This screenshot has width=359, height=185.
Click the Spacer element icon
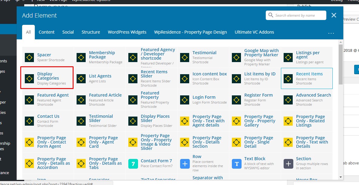(x=29, y=58)
